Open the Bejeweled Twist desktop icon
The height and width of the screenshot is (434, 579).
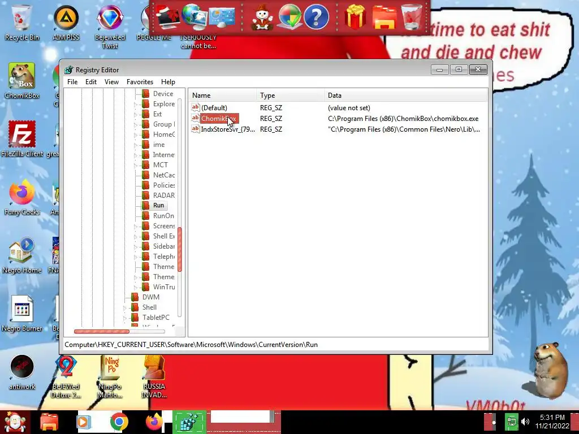(110, 27)
